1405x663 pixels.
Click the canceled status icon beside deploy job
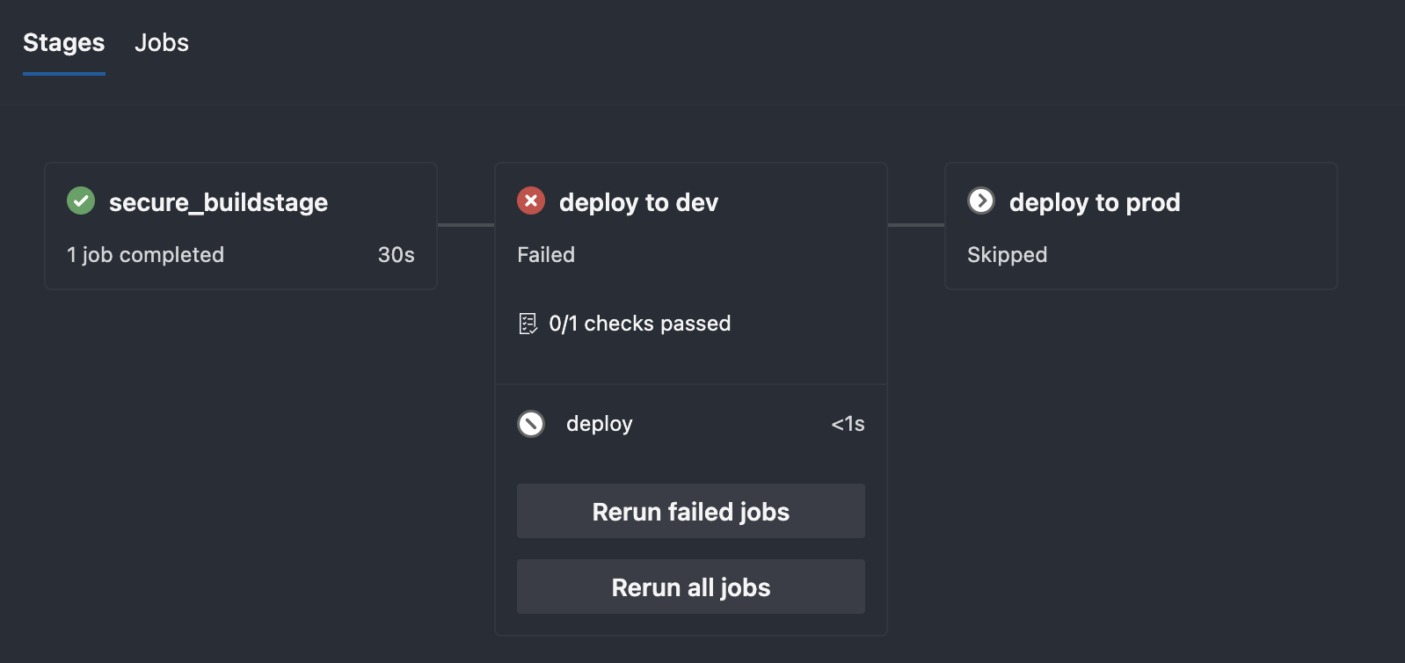(531, 424)
